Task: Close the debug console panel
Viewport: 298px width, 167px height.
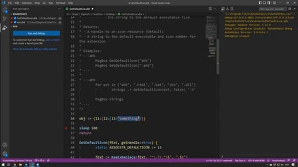Action: 295,9
